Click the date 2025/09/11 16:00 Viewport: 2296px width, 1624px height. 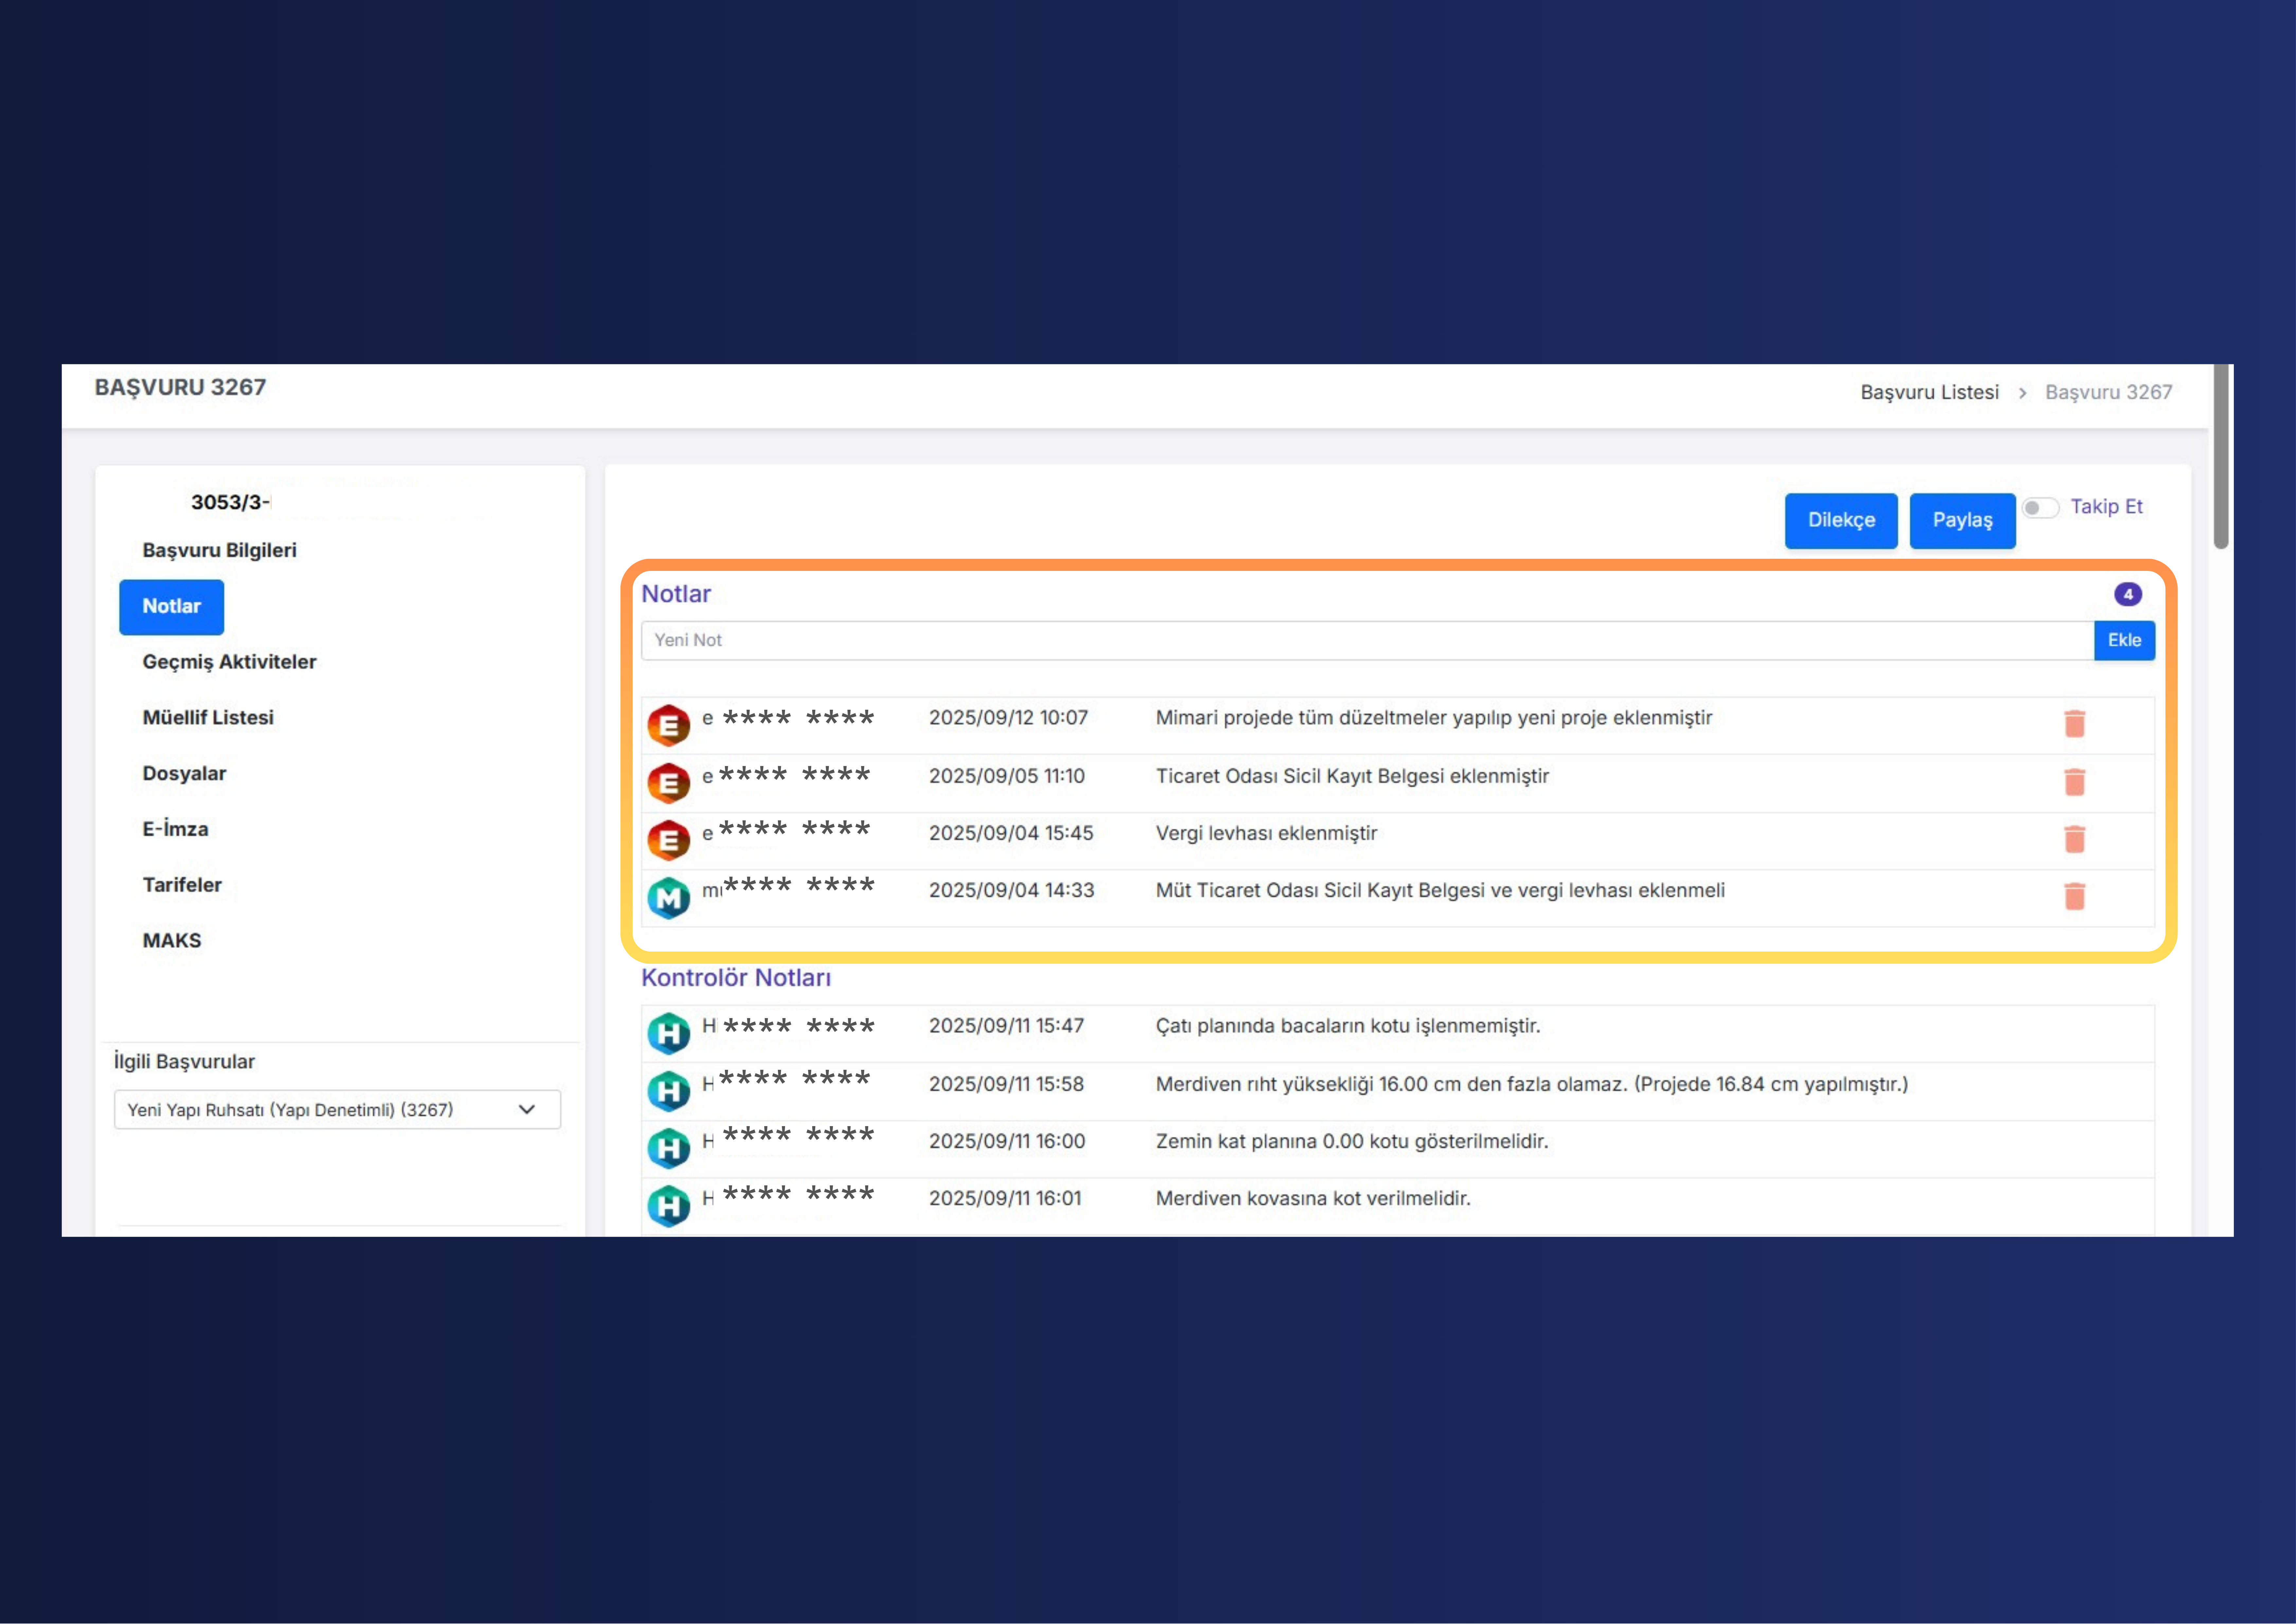tap(1007, 1142)
